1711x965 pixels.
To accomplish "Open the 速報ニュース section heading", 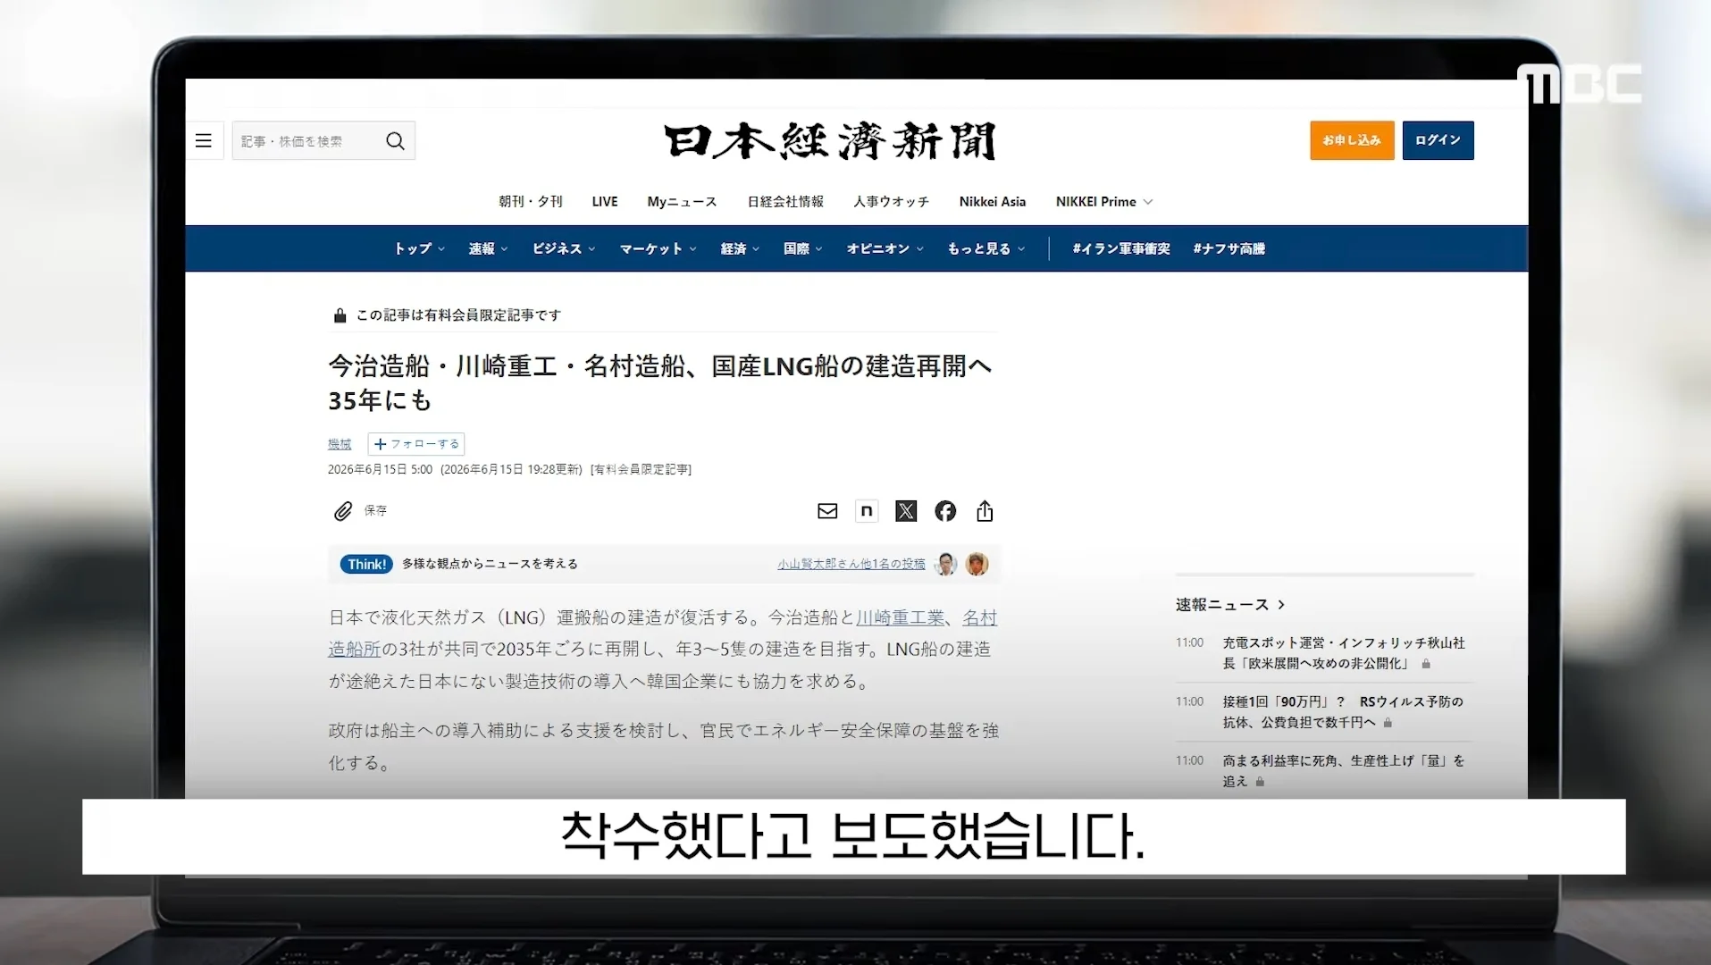I will tap(1230, 605).
